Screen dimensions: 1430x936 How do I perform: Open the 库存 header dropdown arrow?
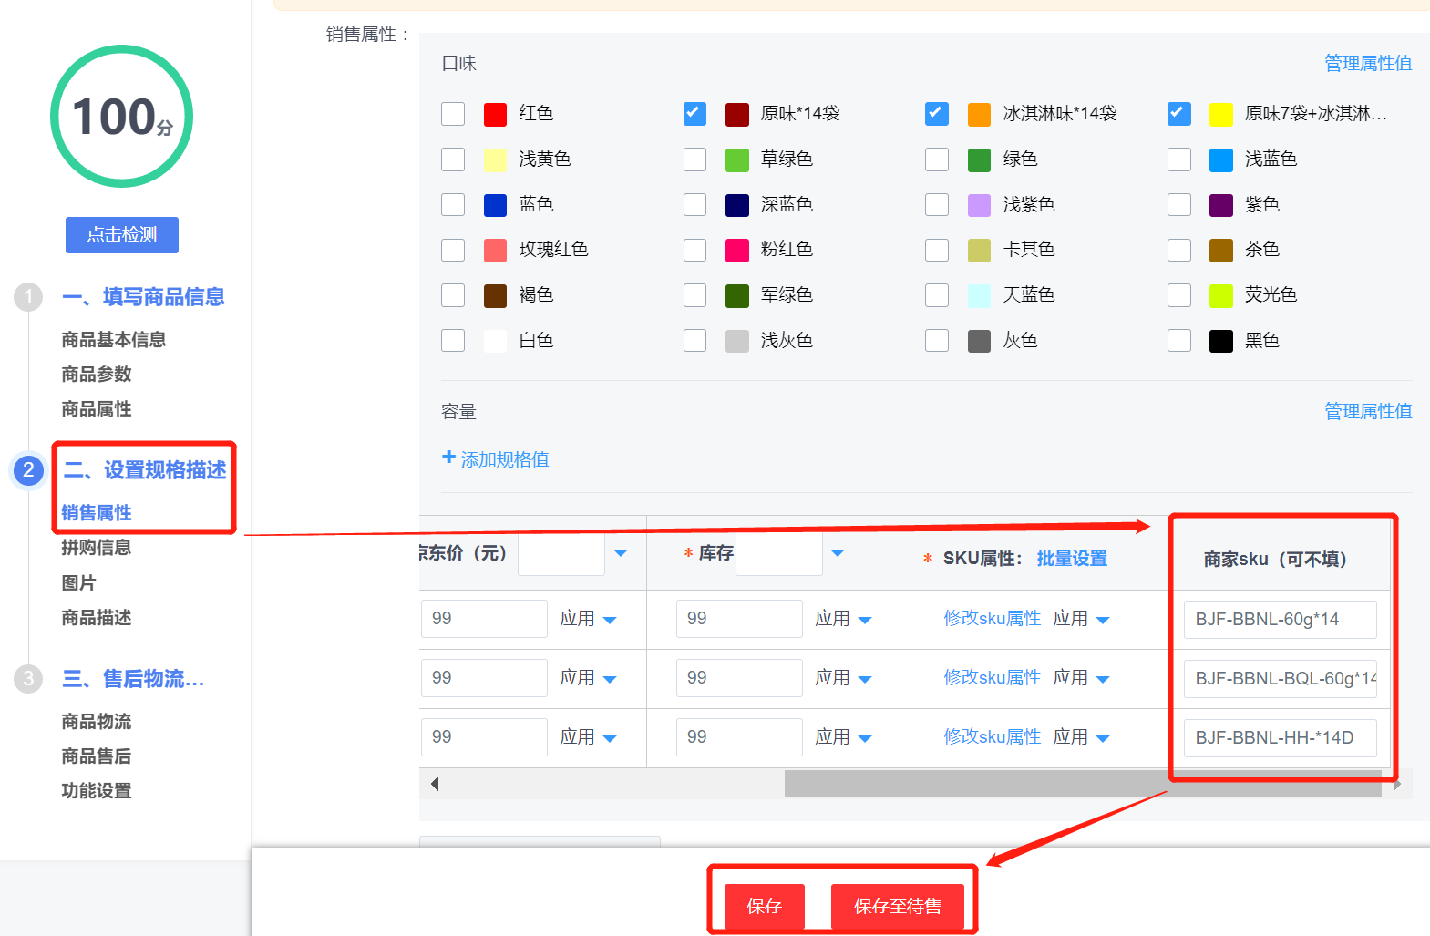tap(838, 553)
